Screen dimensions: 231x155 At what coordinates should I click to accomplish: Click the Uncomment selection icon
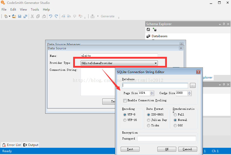(80, 16)
